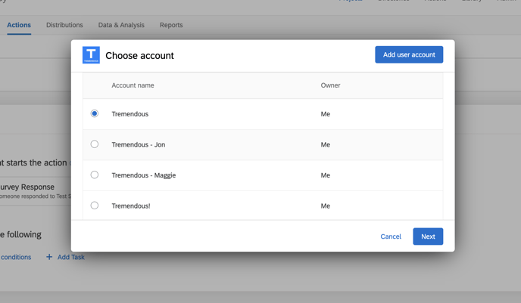521x303 pixels.
Task: Click the Account name column header
Action: click(x=133, y=85)
